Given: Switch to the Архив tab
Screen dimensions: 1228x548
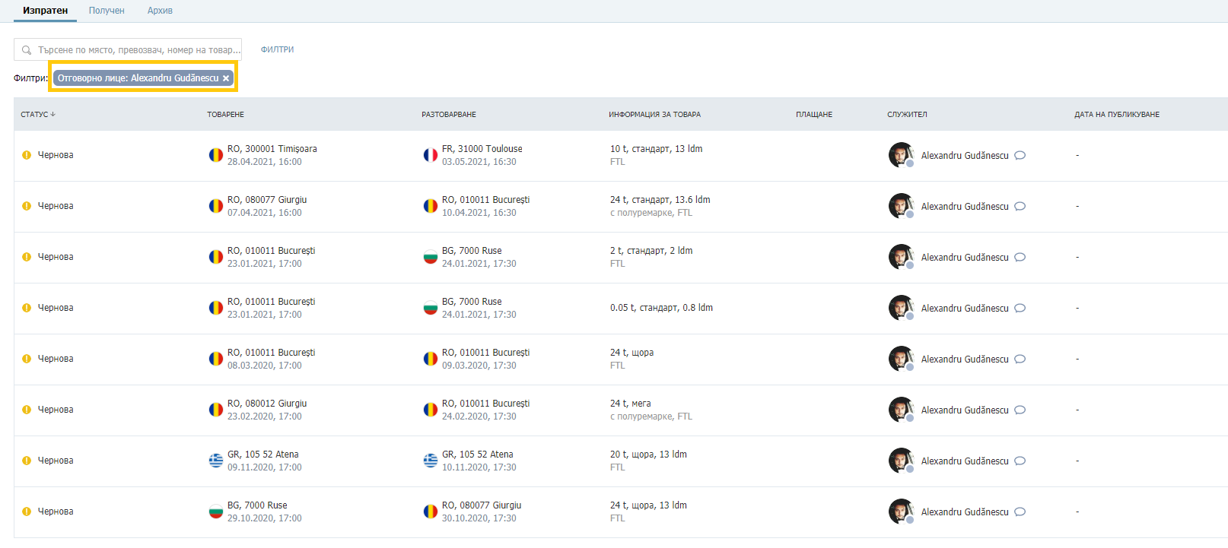Looking at the screenshot, I should click(x=160, y=11).
